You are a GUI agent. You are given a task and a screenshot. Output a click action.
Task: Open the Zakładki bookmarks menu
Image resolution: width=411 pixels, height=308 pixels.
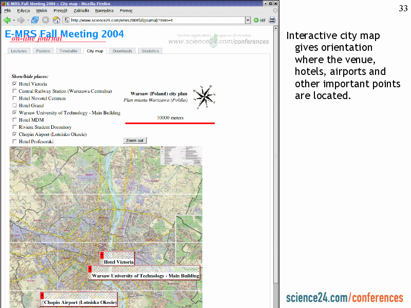81,10
